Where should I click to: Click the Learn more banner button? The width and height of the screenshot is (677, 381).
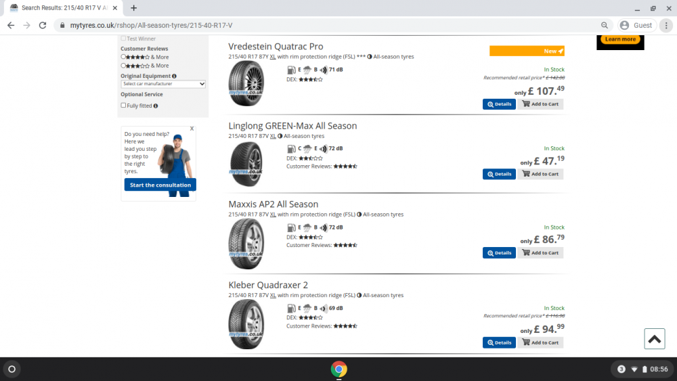(620, 39)
